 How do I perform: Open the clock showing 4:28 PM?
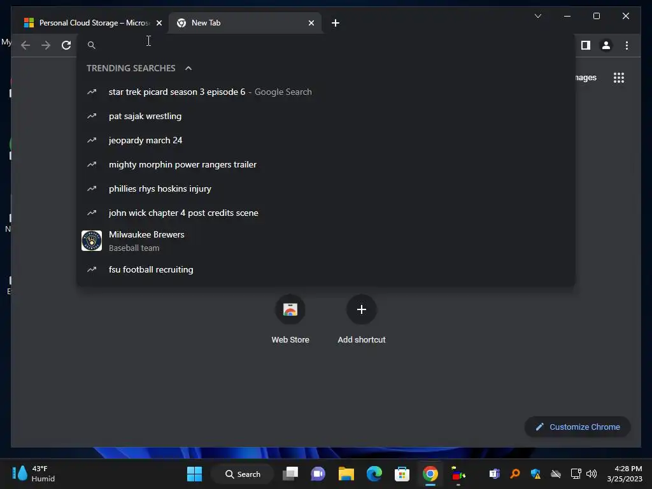(625, 474)
